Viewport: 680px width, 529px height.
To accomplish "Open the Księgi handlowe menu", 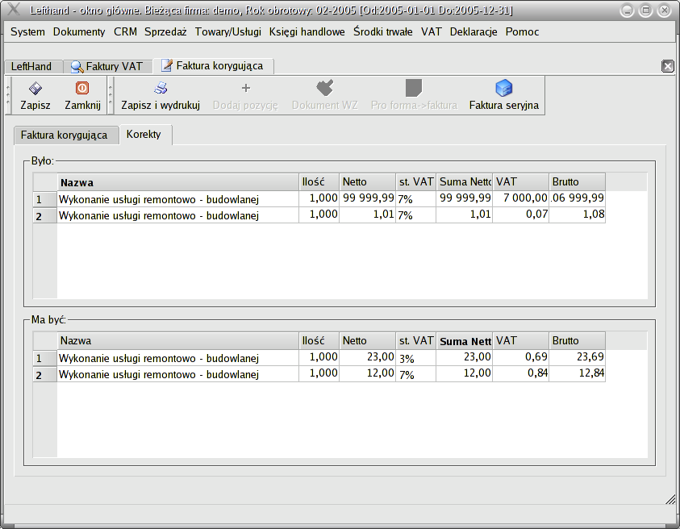I will click(307, 31).
